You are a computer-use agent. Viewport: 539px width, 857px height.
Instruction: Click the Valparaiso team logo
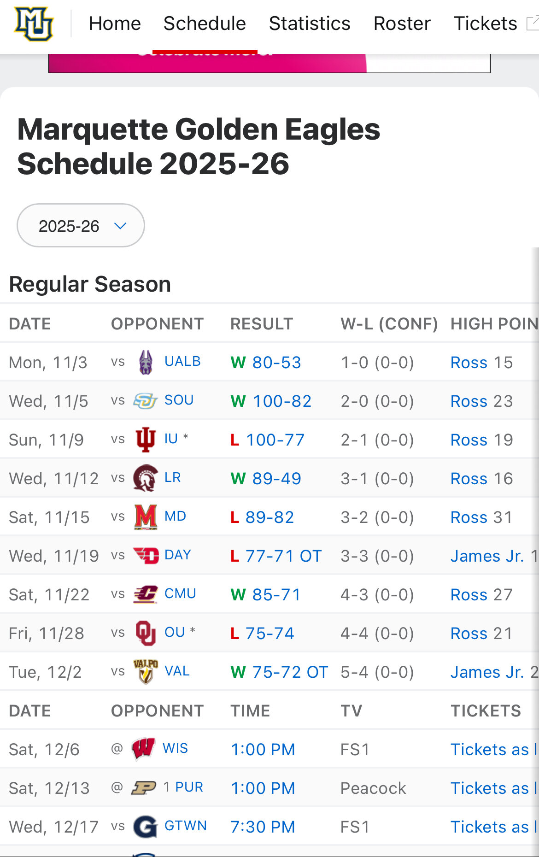(x=146, y=671)
